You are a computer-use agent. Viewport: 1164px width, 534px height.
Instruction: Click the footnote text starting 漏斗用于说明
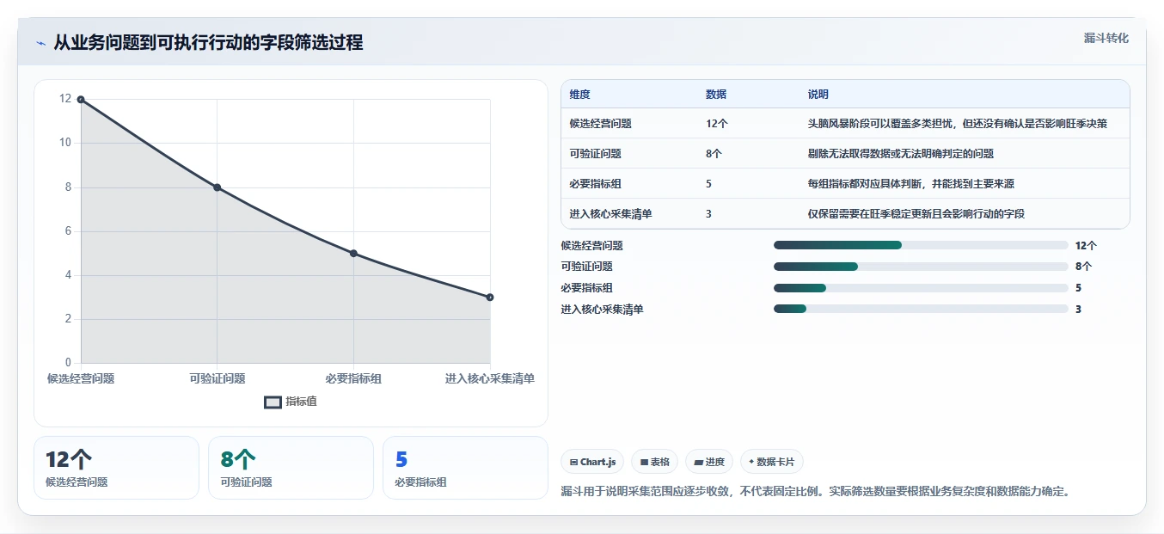(816, 492)
